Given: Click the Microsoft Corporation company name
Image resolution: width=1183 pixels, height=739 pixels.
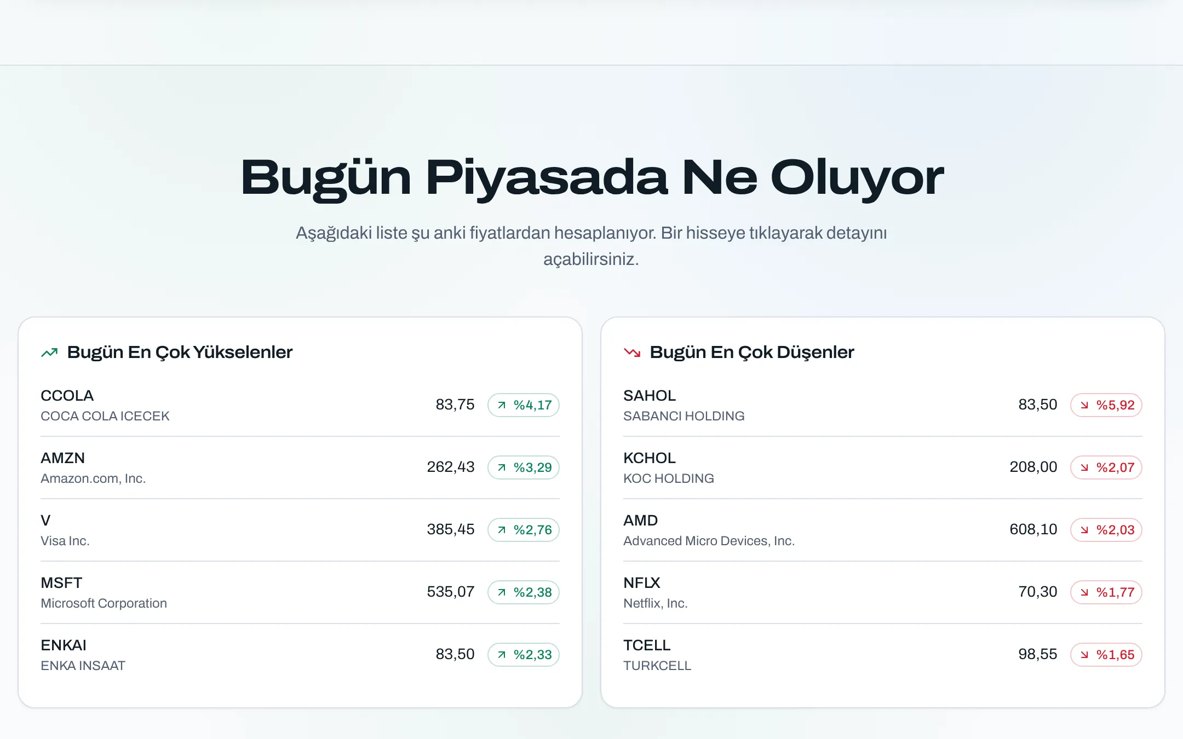Looking at the screenshot, I should pos(104,603).
